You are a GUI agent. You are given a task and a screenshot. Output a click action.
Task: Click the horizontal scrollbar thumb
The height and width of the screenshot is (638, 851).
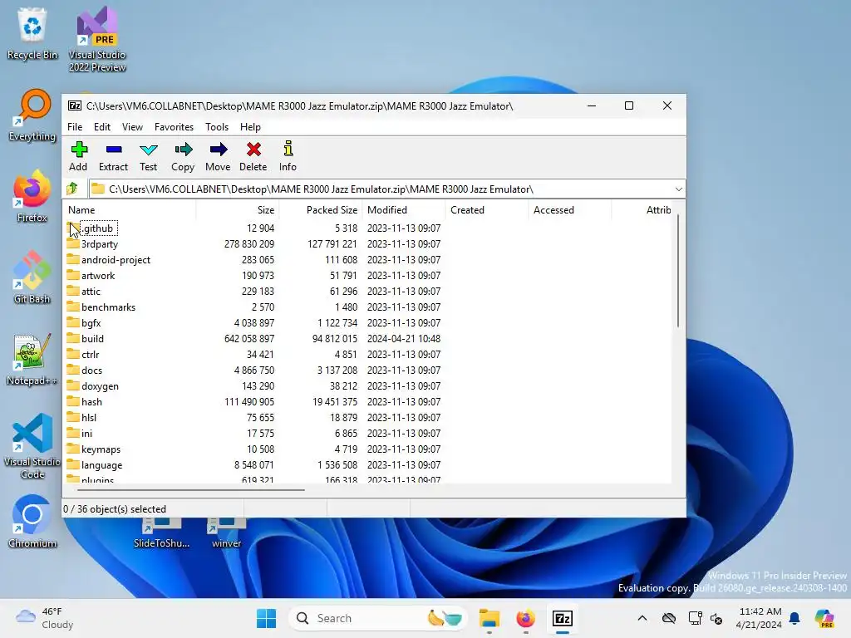(191, 490)
